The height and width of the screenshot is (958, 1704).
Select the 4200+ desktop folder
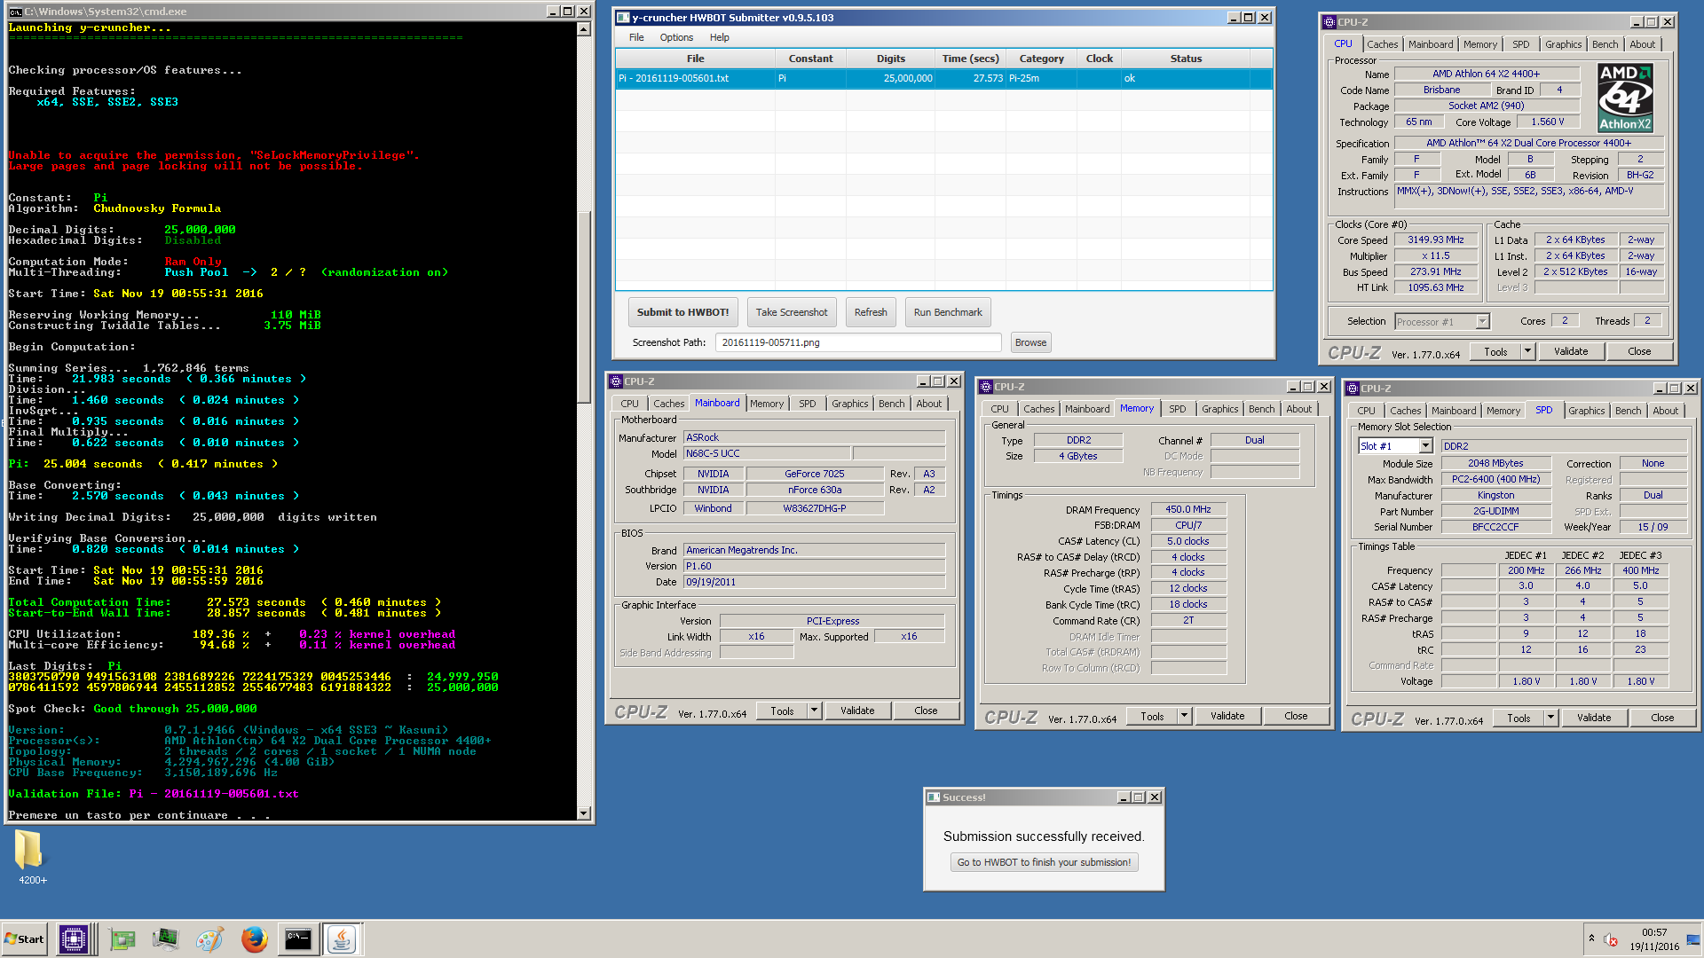[x=30, y=856]
